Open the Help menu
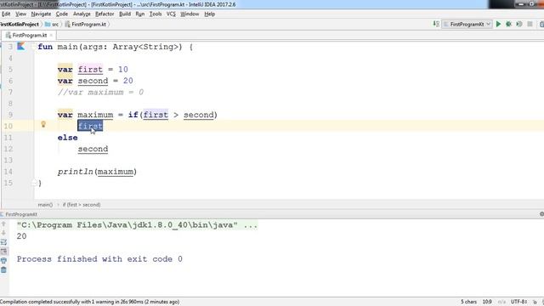The image size is (544, 306). tap(210, 14)
